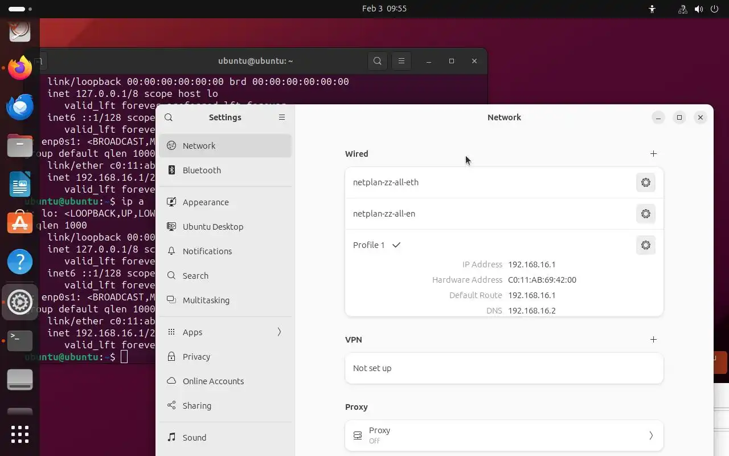Screen dimensions: 729x456
Task: Click the Hardware Address value C0:11:AB:69:42:00
Action: point(542,280)
